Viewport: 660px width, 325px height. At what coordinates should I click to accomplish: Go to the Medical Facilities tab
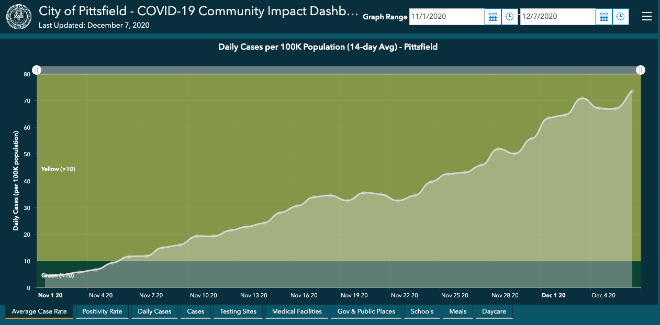[x=297, y=311]
